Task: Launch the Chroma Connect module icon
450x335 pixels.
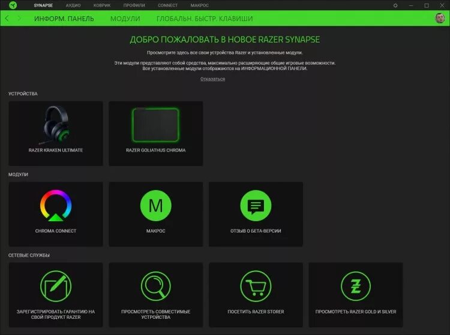Action: tap(56, 206)
